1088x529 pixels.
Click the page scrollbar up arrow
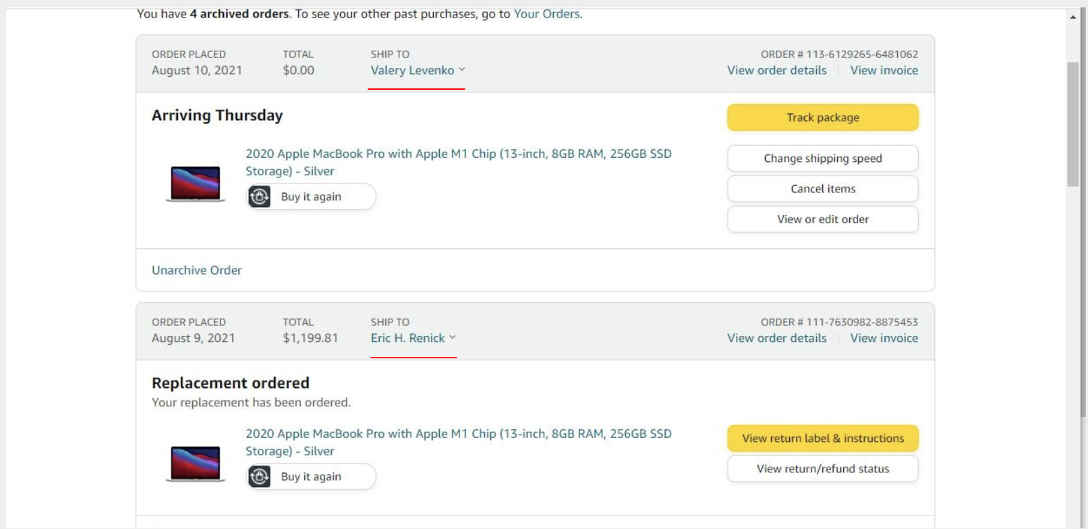(x=1072, y=17)
